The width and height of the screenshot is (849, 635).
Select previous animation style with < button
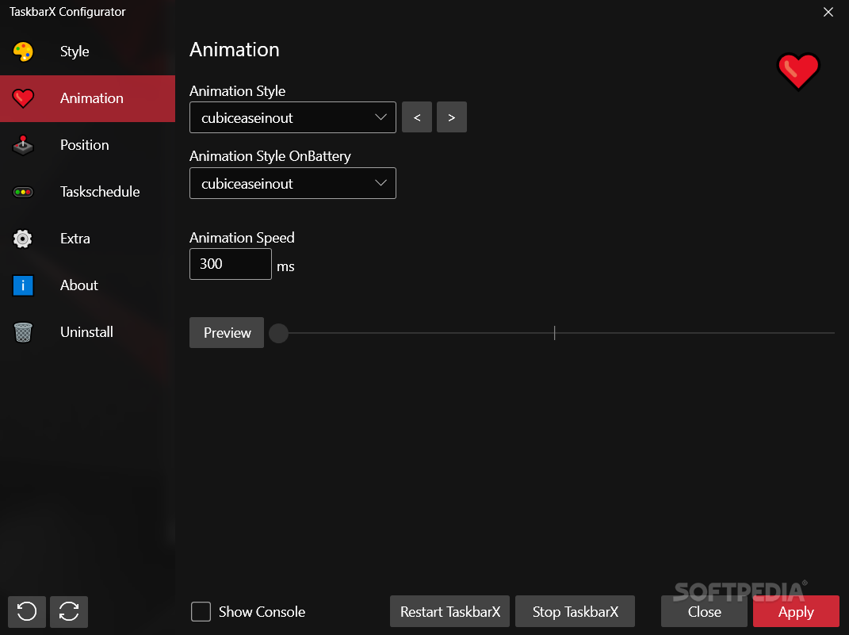417,117
